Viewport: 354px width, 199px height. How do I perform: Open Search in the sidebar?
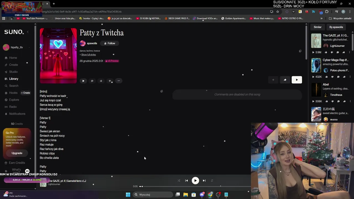14,86
